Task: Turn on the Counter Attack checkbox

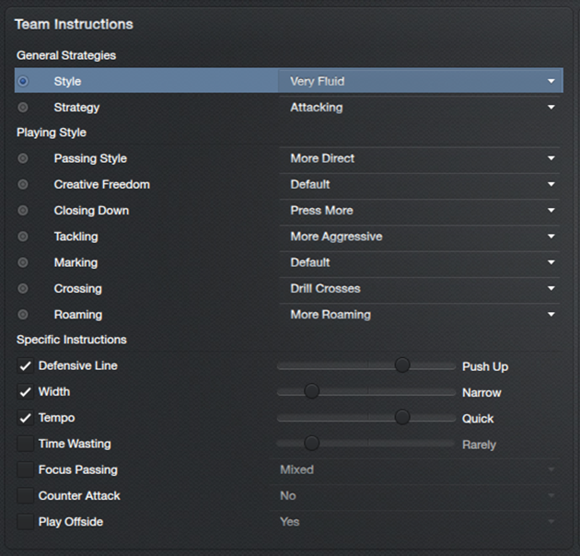Action: [25, 496]
